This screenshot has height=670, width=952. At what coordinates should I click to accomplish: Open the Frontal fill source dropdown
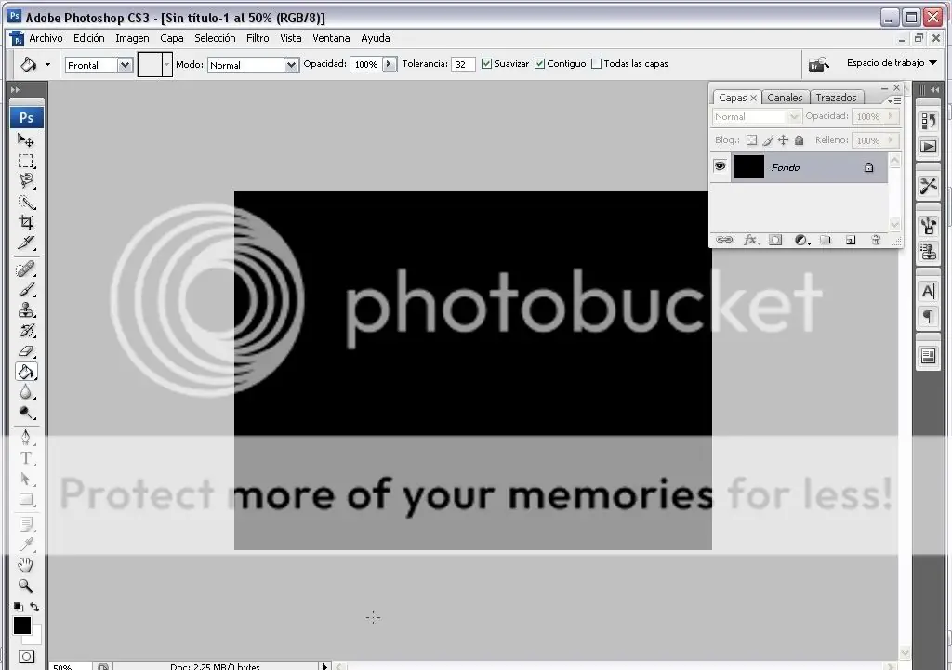click(125, 65)
